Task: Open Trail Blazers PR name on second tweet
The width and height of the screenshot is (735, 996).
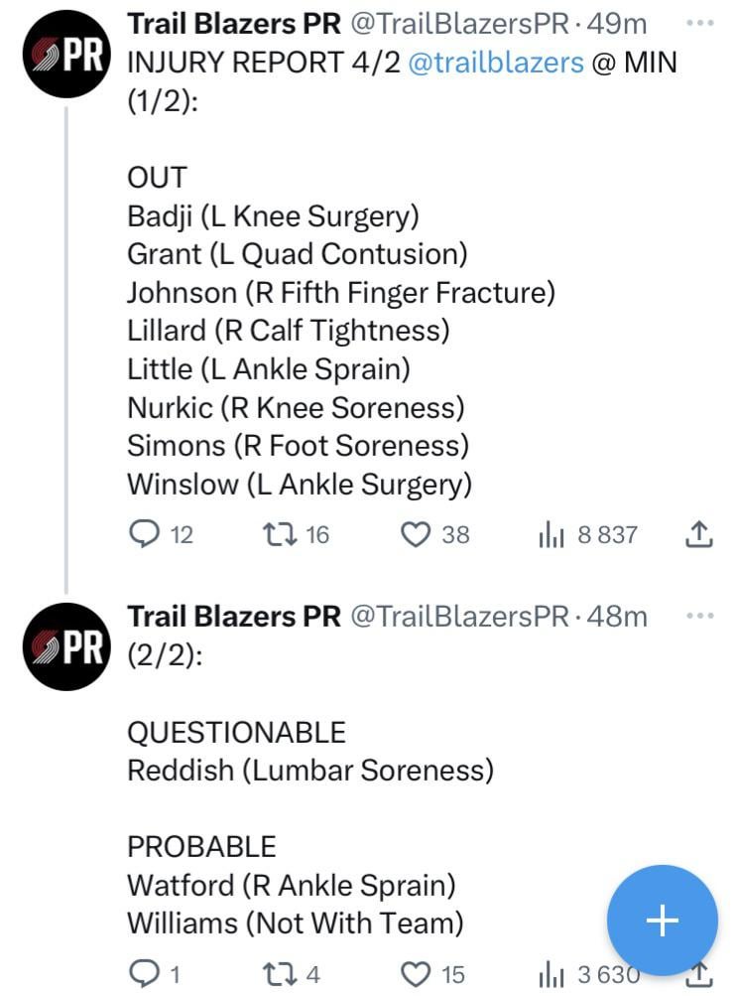Action: pos(233,616)
